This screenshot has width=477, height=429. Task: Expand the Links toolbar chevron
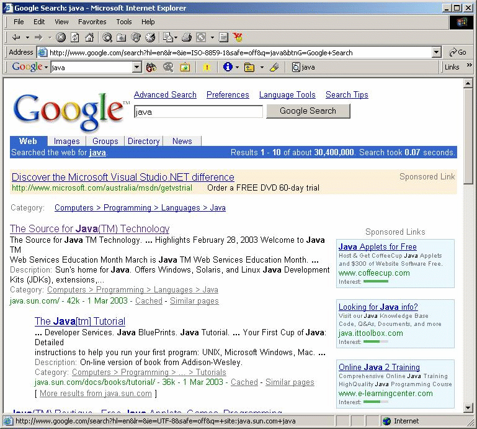point(469,65)
